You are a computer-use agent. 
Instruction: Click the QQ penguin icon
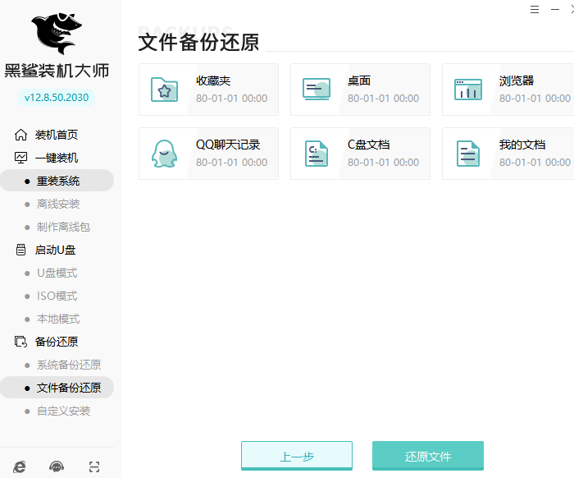(x=164, y=154)
